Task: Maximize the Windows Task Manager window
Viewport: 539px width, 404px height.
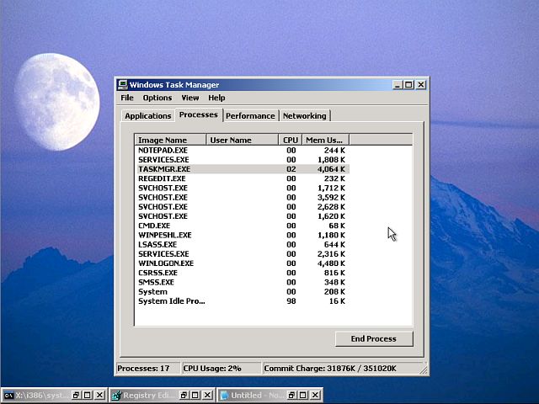Action: [x=408, y=84]
